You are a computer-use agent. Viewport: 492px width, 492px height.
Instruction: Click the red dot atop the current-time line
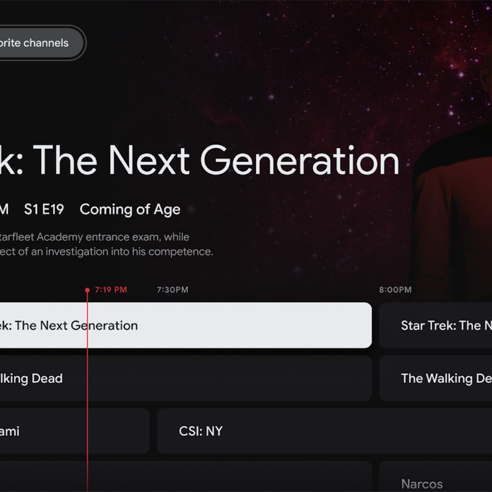pos(87,290)
